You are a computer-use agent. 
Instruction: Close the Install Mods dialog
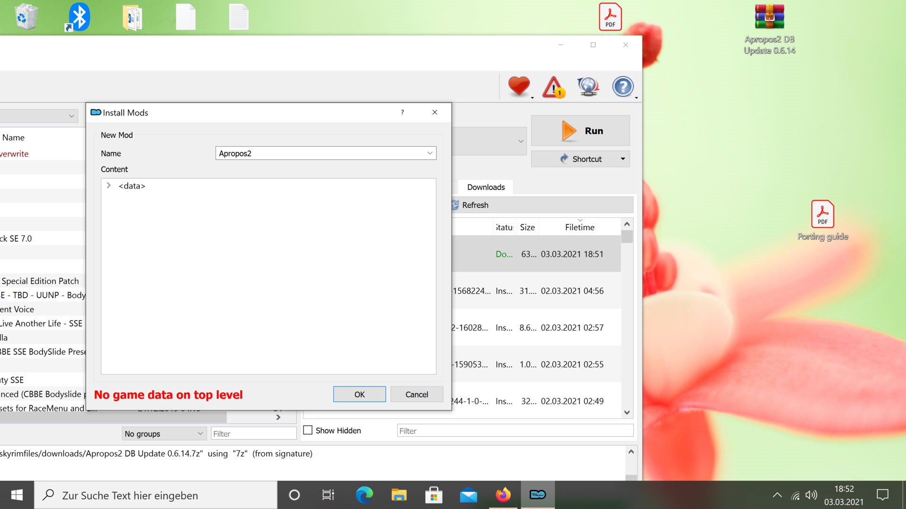pyautogui.click(x=435, y=112)
